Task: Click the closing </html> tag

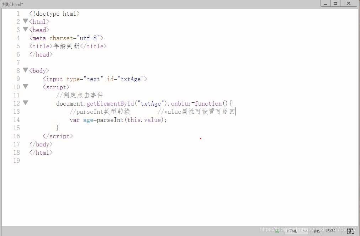Action: pyautogui.click(x=41, y=152)
